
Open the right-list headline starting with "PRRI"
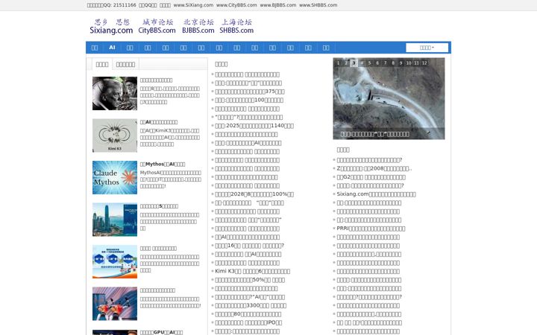pos(371,229)
